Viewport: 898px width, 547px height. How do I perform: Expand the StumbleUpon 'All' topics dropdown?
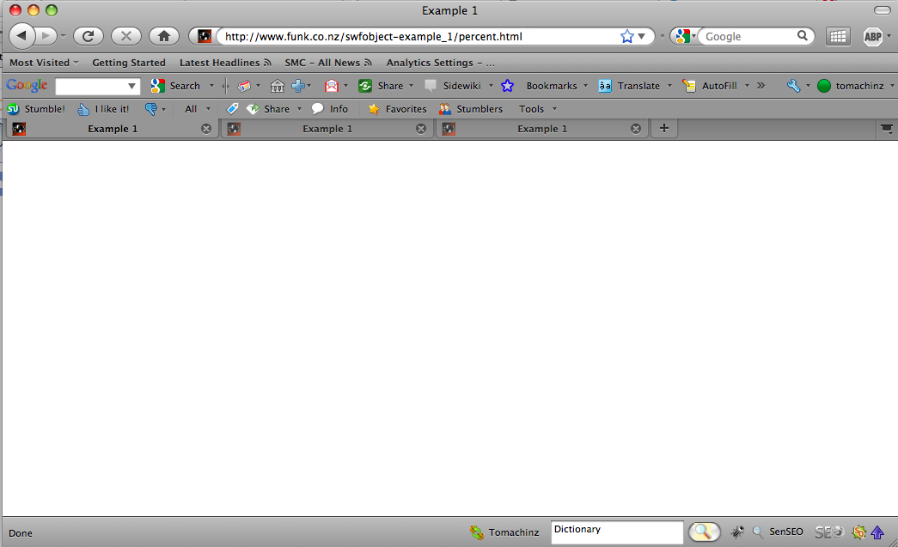coord(196,109)
